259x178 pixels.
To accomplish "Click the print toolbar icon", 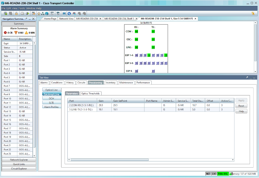I will (22, 14).
